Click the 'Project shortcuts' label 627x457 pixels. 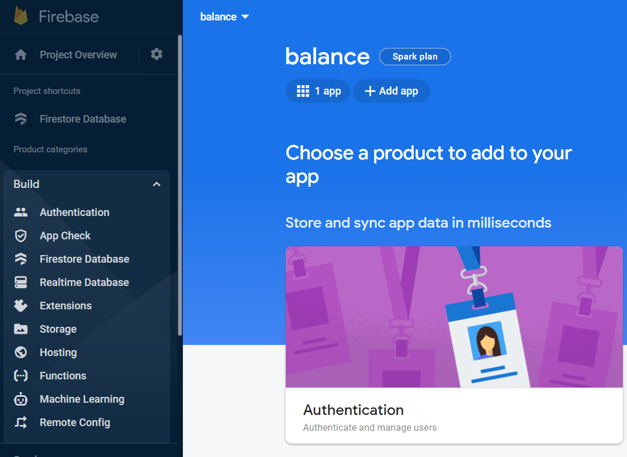click(47, 91)
